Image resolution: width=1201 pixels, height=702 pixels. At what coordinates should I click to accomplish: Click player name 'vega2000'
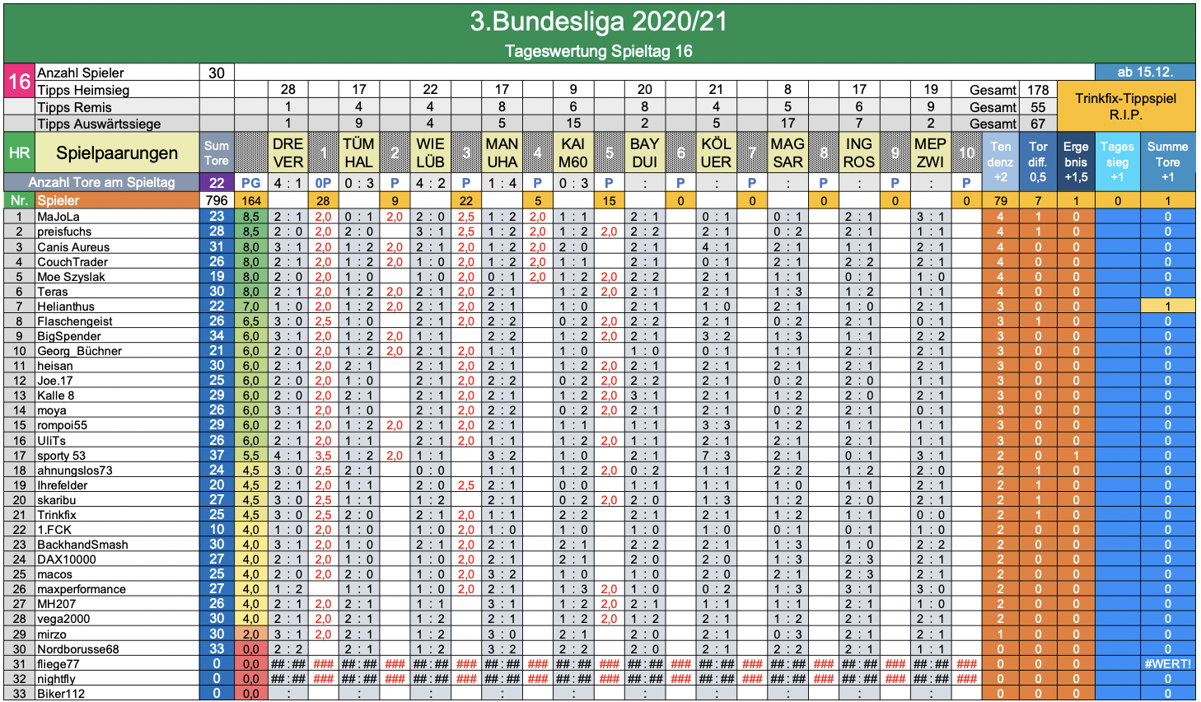pos(63,618)
